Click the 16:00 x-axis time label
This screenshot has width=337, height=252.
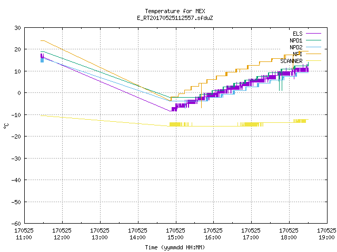(213, 237)
